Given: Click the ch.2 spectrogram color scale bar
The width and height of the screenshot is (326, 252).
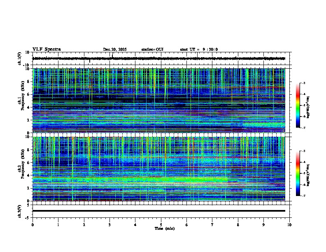Looking at the screenshot, I should click(298, 173).
